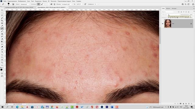Click the pressure-for-size icon in options bar
The image size is (195, 109).
click(x=85, y=4)
